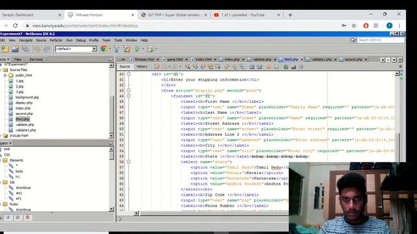The height and width of the screenshot is (234, 417).
Task: Click the Find Selection magnifier icon
Action: coord(188,66)
